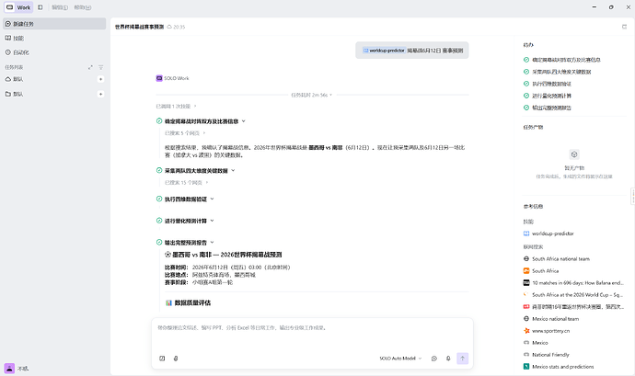
Task: Click the 世界杯揭幕战赛事预测 conversation title
Action: coord(139,27)
